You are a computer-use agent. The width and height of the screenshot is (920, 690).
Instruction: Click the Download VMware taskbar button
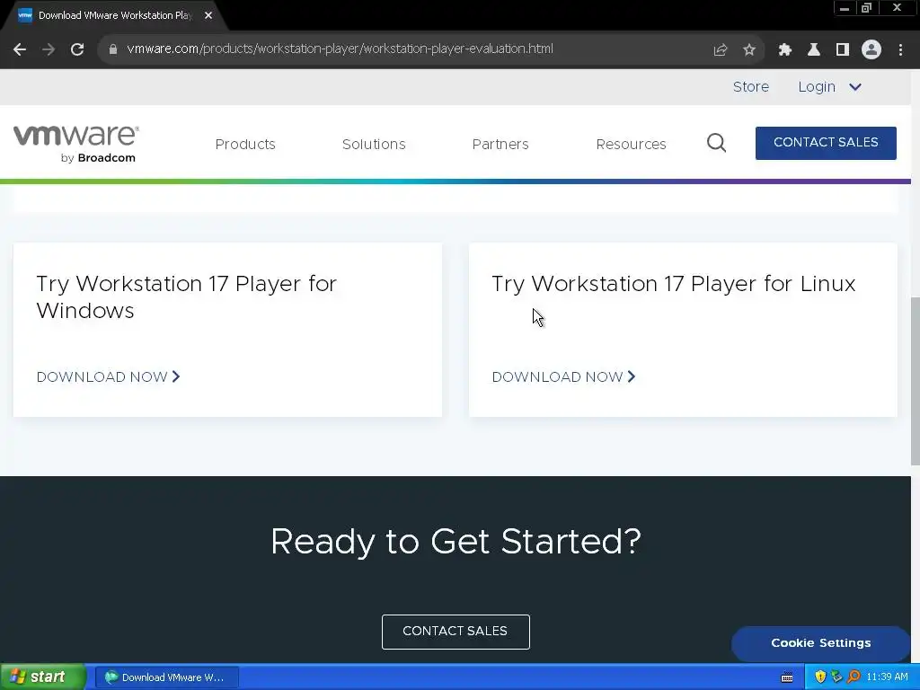166,677
